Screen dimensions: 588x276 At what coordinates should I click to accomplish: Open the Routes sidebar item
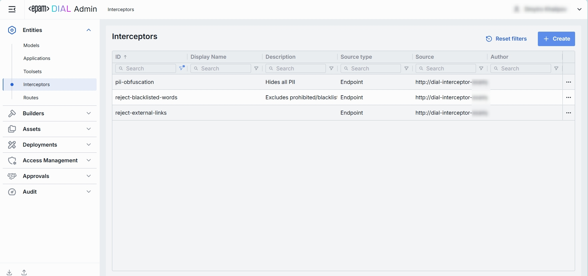pos(31,98)
